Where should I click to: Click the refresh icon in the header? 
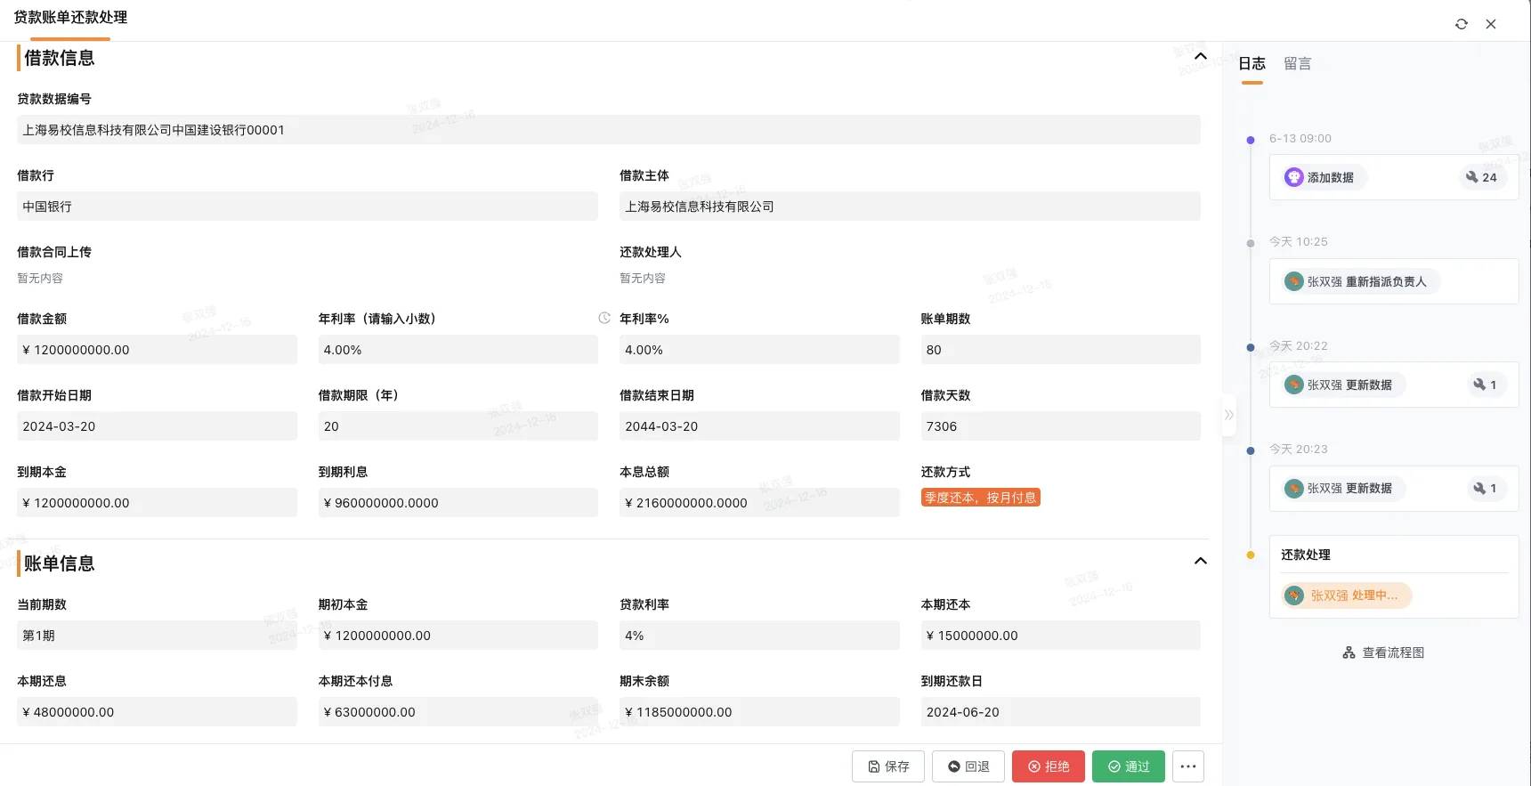1461,24
